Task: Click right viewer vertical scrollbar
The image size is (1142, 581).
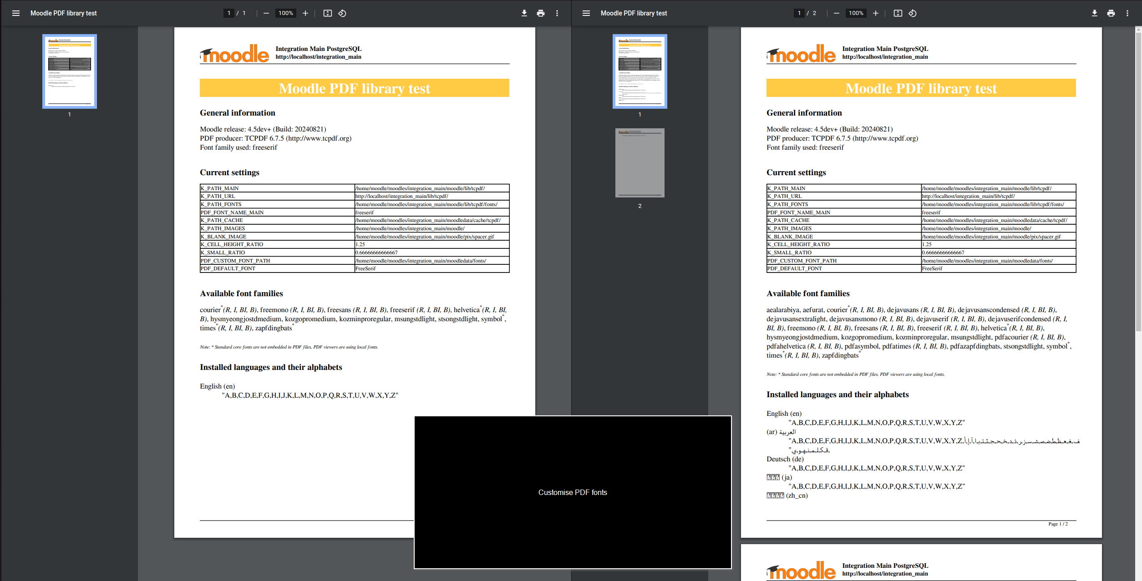Action: click(1138, 182)
